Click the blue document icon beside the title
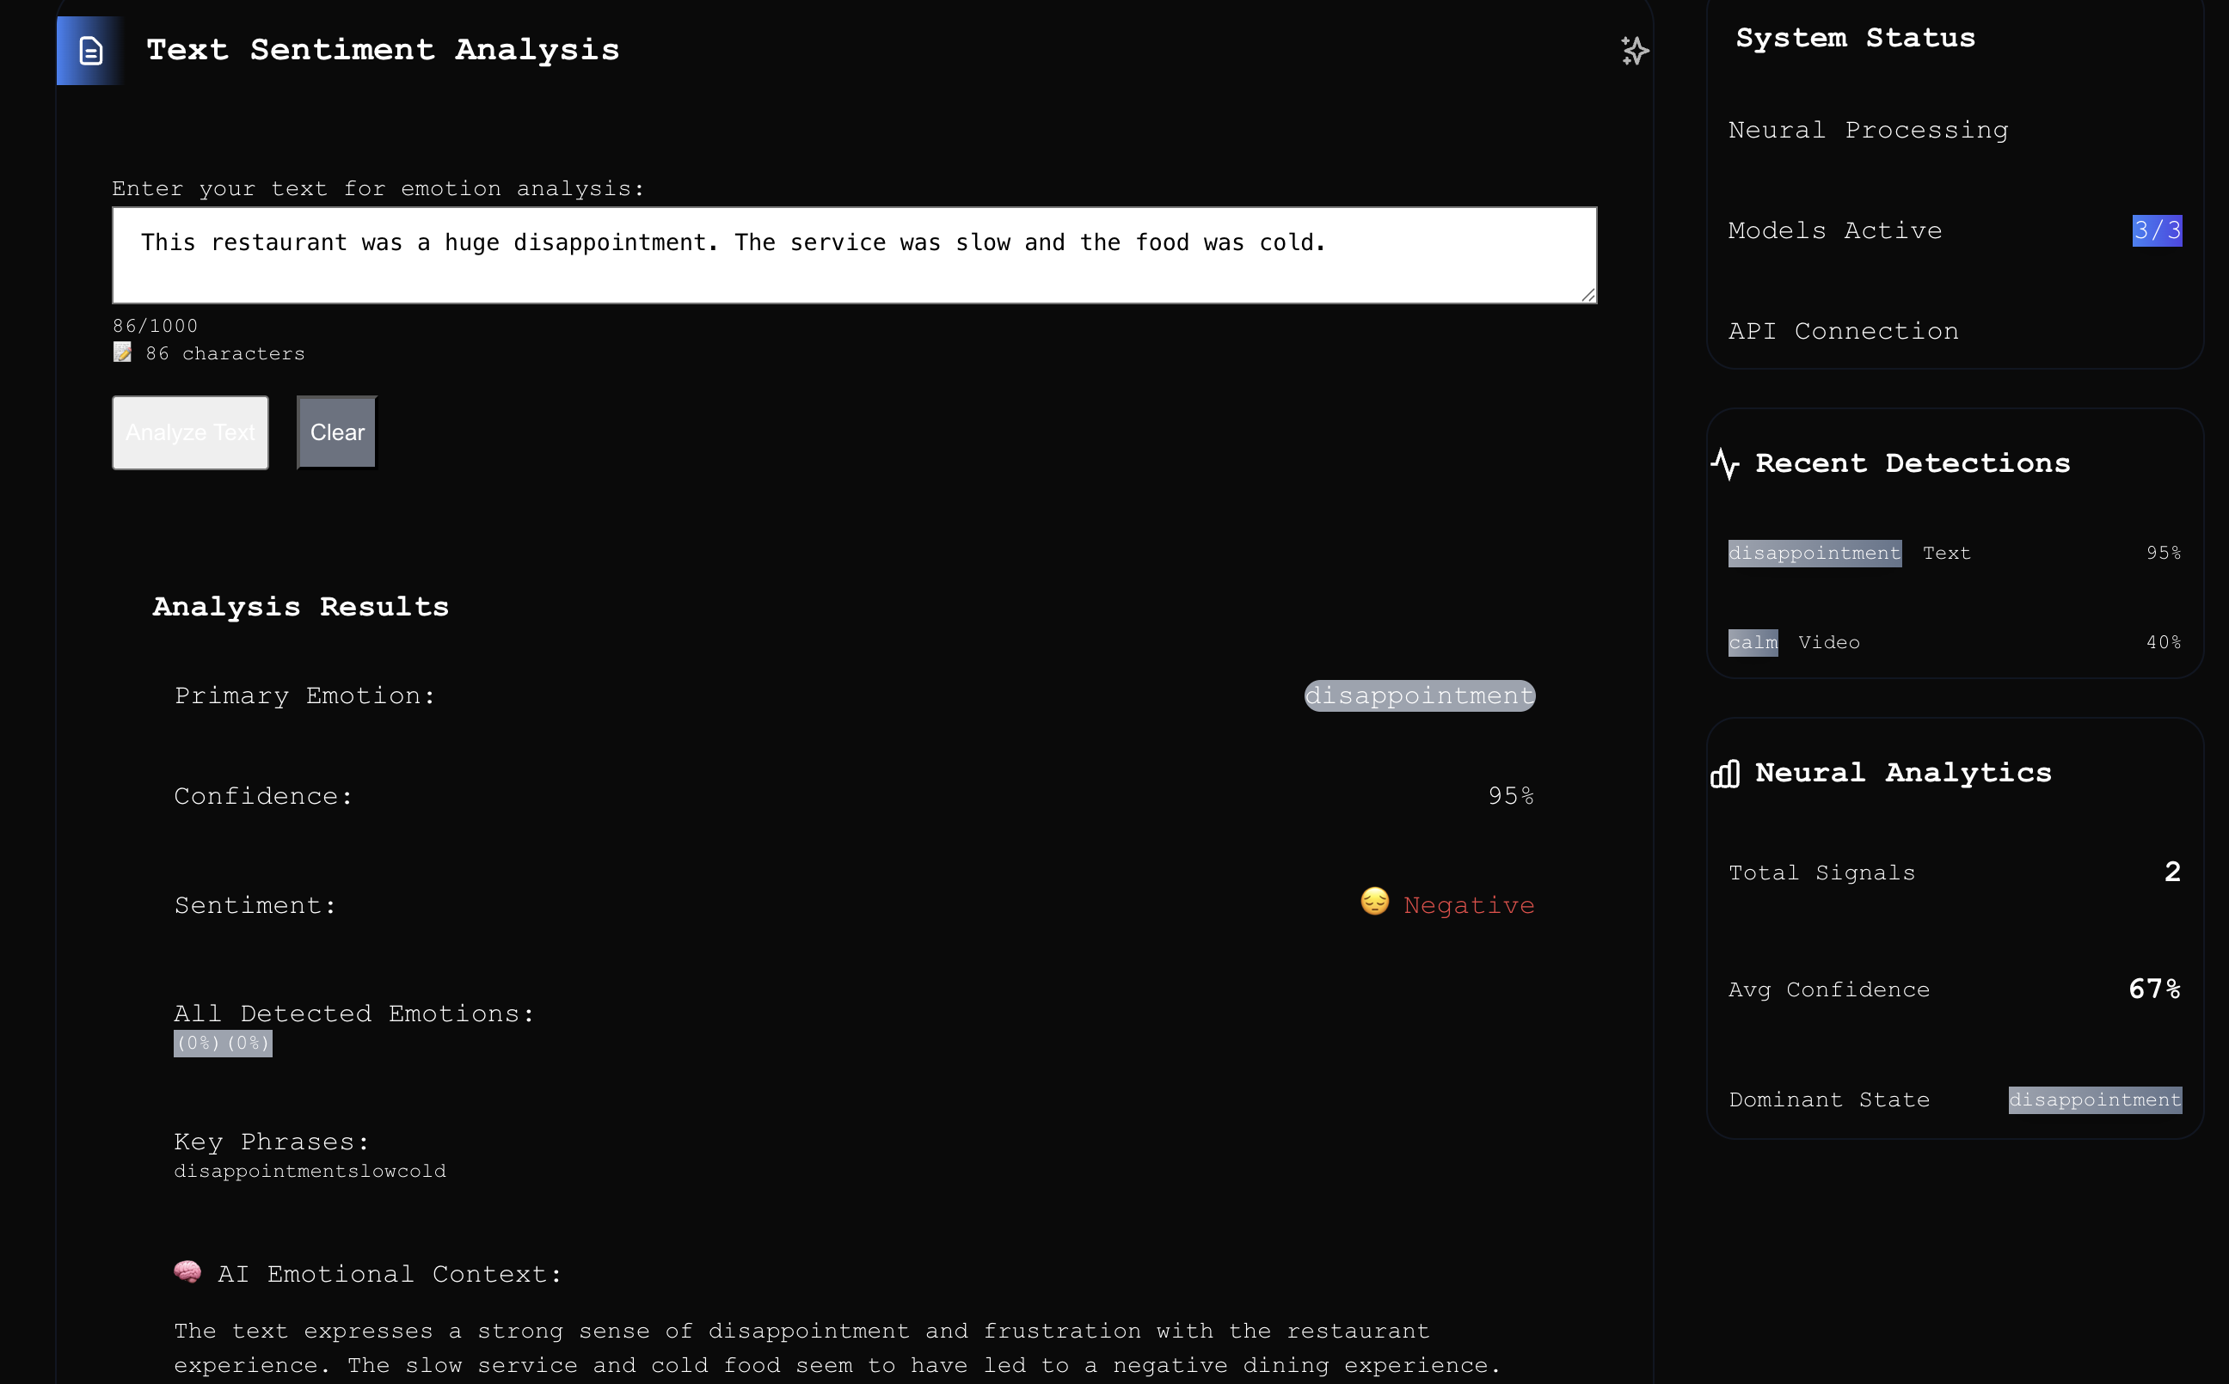 point(90,51)
